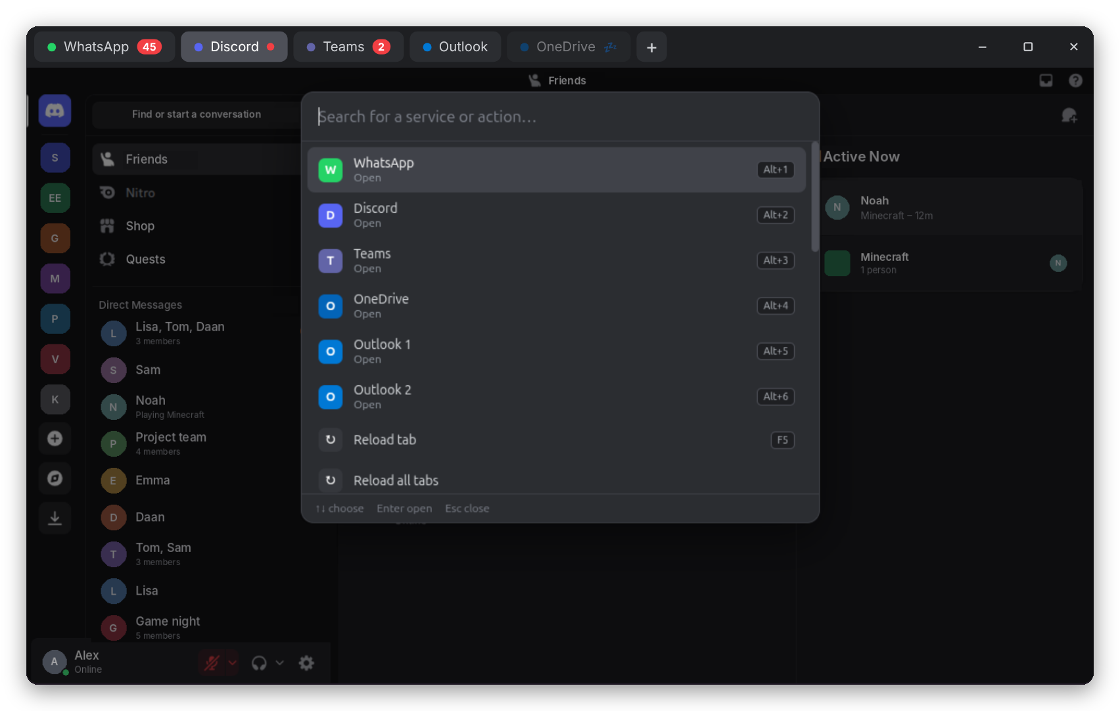Switch to the Teams tab
The image size is (1120, 711).
(x=348, y=47)
